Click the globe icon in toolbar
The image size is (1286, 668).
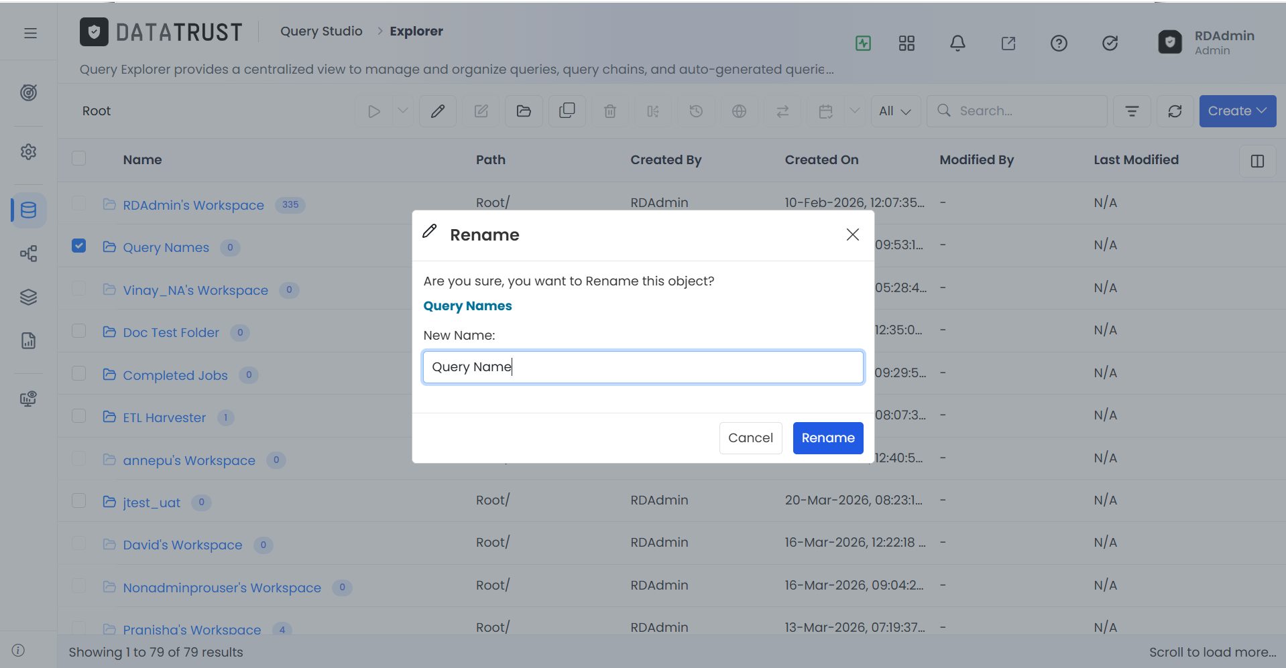pos(739,111)
